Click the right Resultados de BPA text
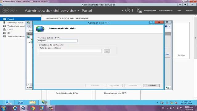This screenshot has height=111, width=197. point(115,93)
